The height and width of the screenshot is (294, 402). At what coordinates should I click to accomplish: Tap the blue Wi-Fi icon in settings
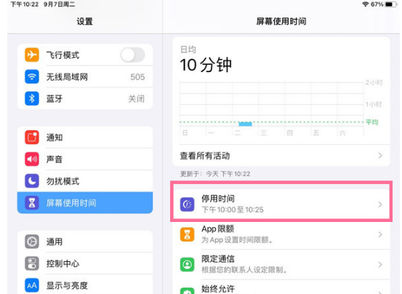tap(32, 76)
